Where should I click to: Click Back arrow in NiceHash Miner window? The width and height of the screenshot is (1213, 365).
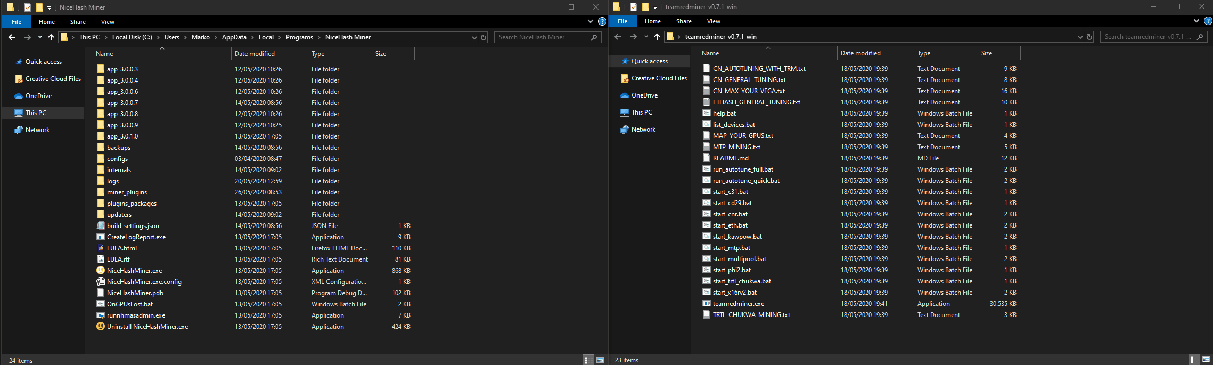[12, 37]
